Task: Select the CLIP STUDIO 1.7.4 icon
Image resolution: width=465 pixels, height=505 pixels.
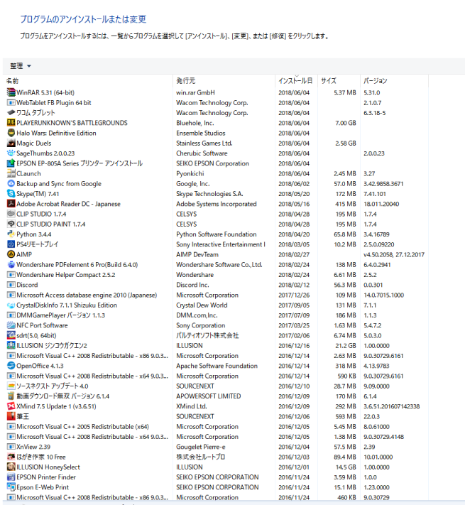Action: [11, 214]
